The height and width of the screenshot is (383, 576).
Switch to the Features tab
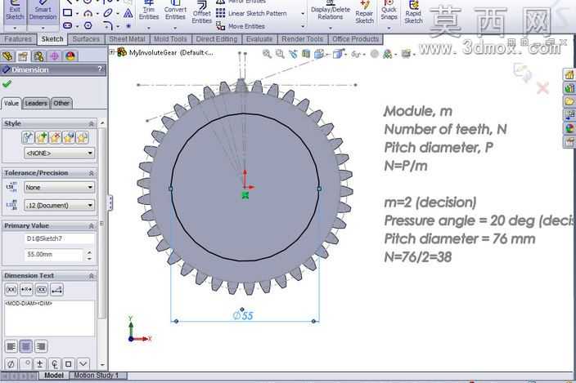coord(18,39)
